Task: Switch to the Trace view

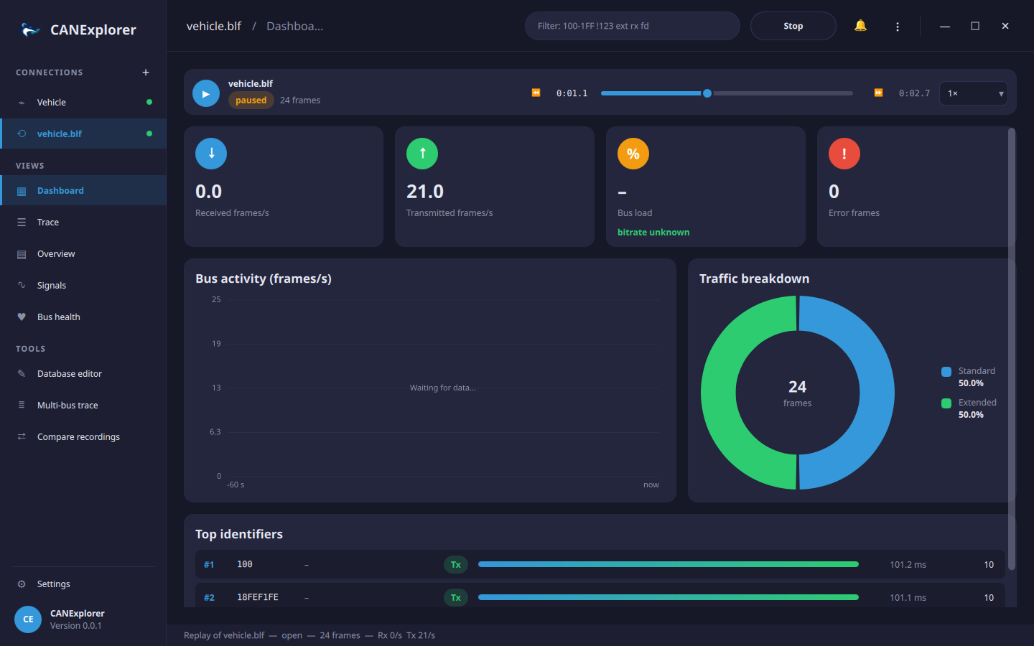Action: 83,223
